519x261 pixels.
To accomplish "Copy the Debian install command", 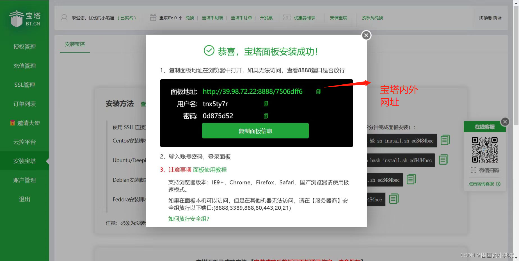I will click(411, 179).
